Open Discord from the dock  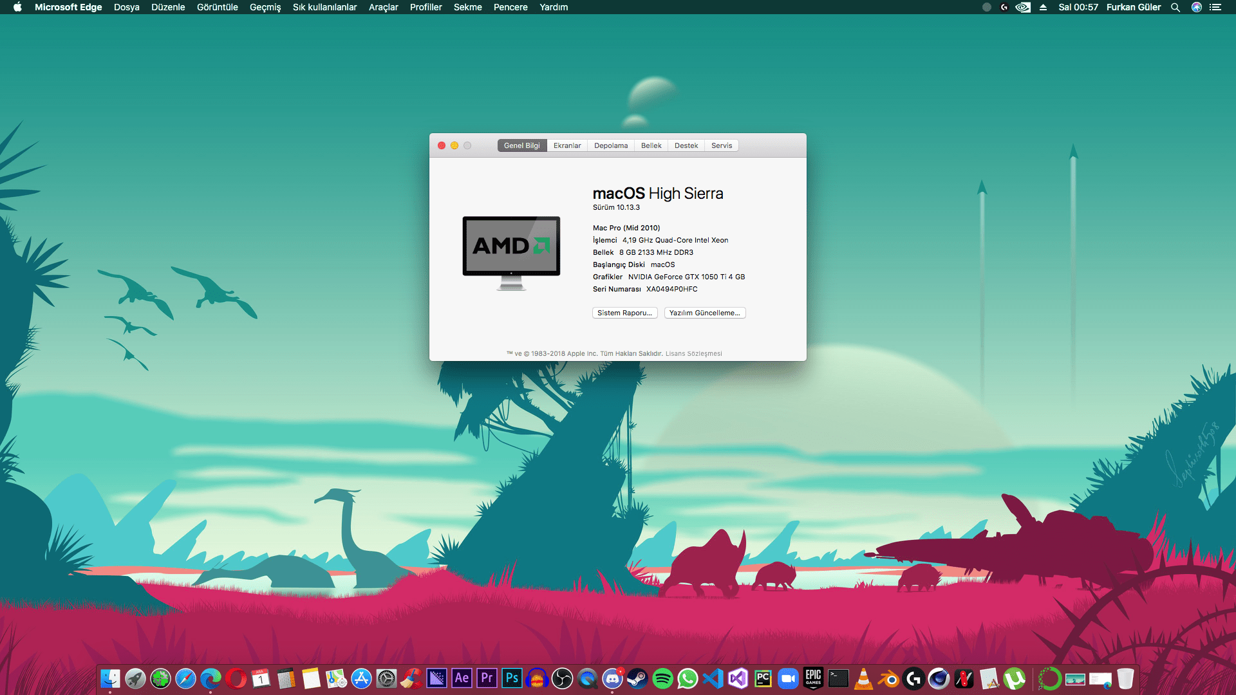tap(612, 678)
